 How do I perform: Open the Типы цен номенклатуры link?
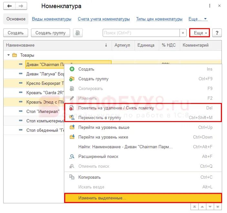coord(159,19)
